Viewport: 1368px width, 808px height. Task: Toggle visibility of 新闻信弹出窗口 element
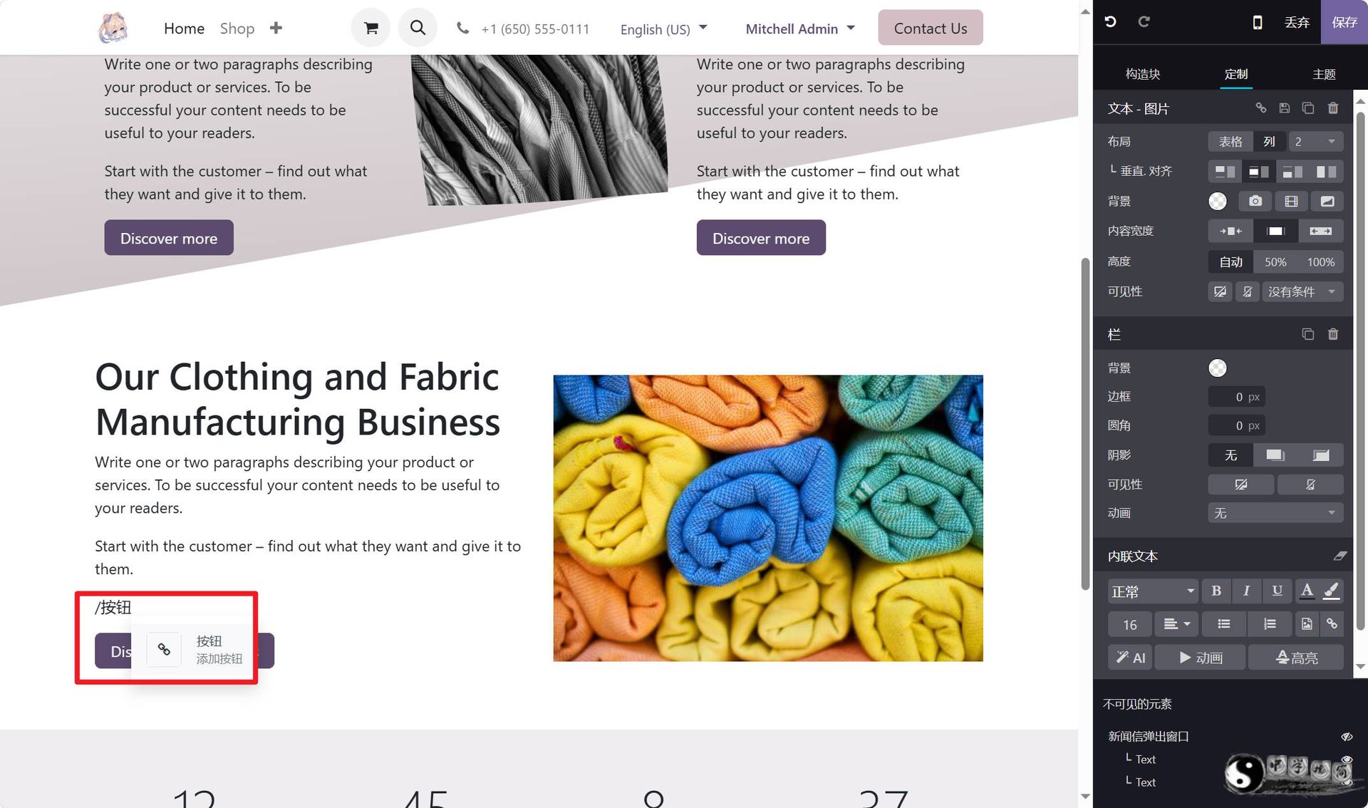1346,737
